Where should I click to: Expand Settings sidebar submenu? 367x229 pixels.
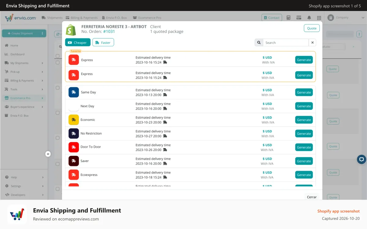[43, 186]
